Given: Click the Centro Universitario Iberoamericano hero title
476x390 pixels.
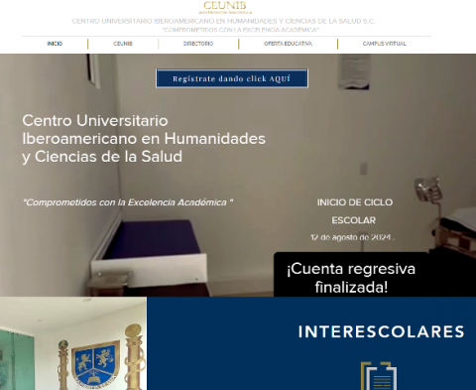Looking at the screenshot, I should click(144, 139).
